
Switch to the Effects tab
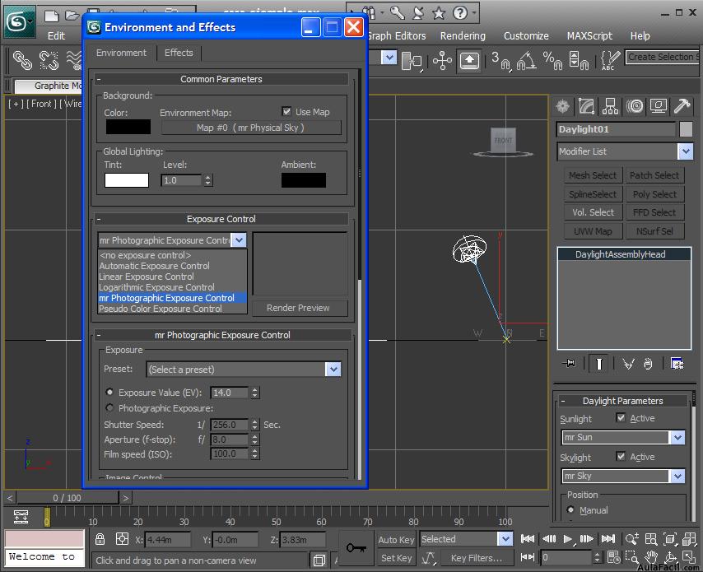[x=179, y=53]
